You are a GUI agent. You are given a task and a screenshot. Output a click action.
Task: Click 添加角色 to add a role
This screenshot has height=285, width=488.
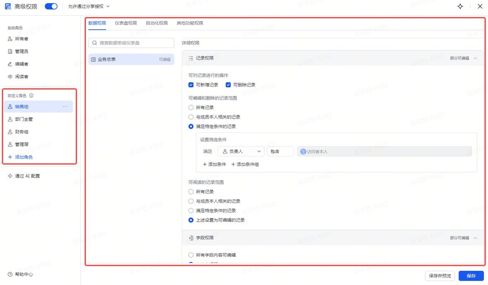(20, 157)
